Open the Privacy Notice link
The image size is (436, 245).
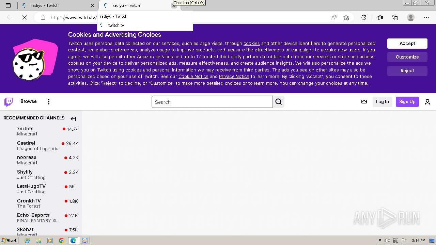[x=234, y=77]
